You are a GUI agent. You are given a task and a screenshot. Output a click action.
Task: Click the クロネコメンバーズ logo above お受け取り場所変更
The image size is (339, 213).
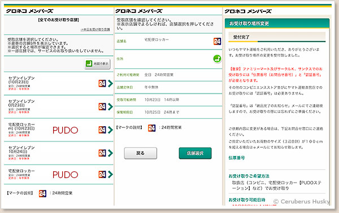tap(248, 11)
